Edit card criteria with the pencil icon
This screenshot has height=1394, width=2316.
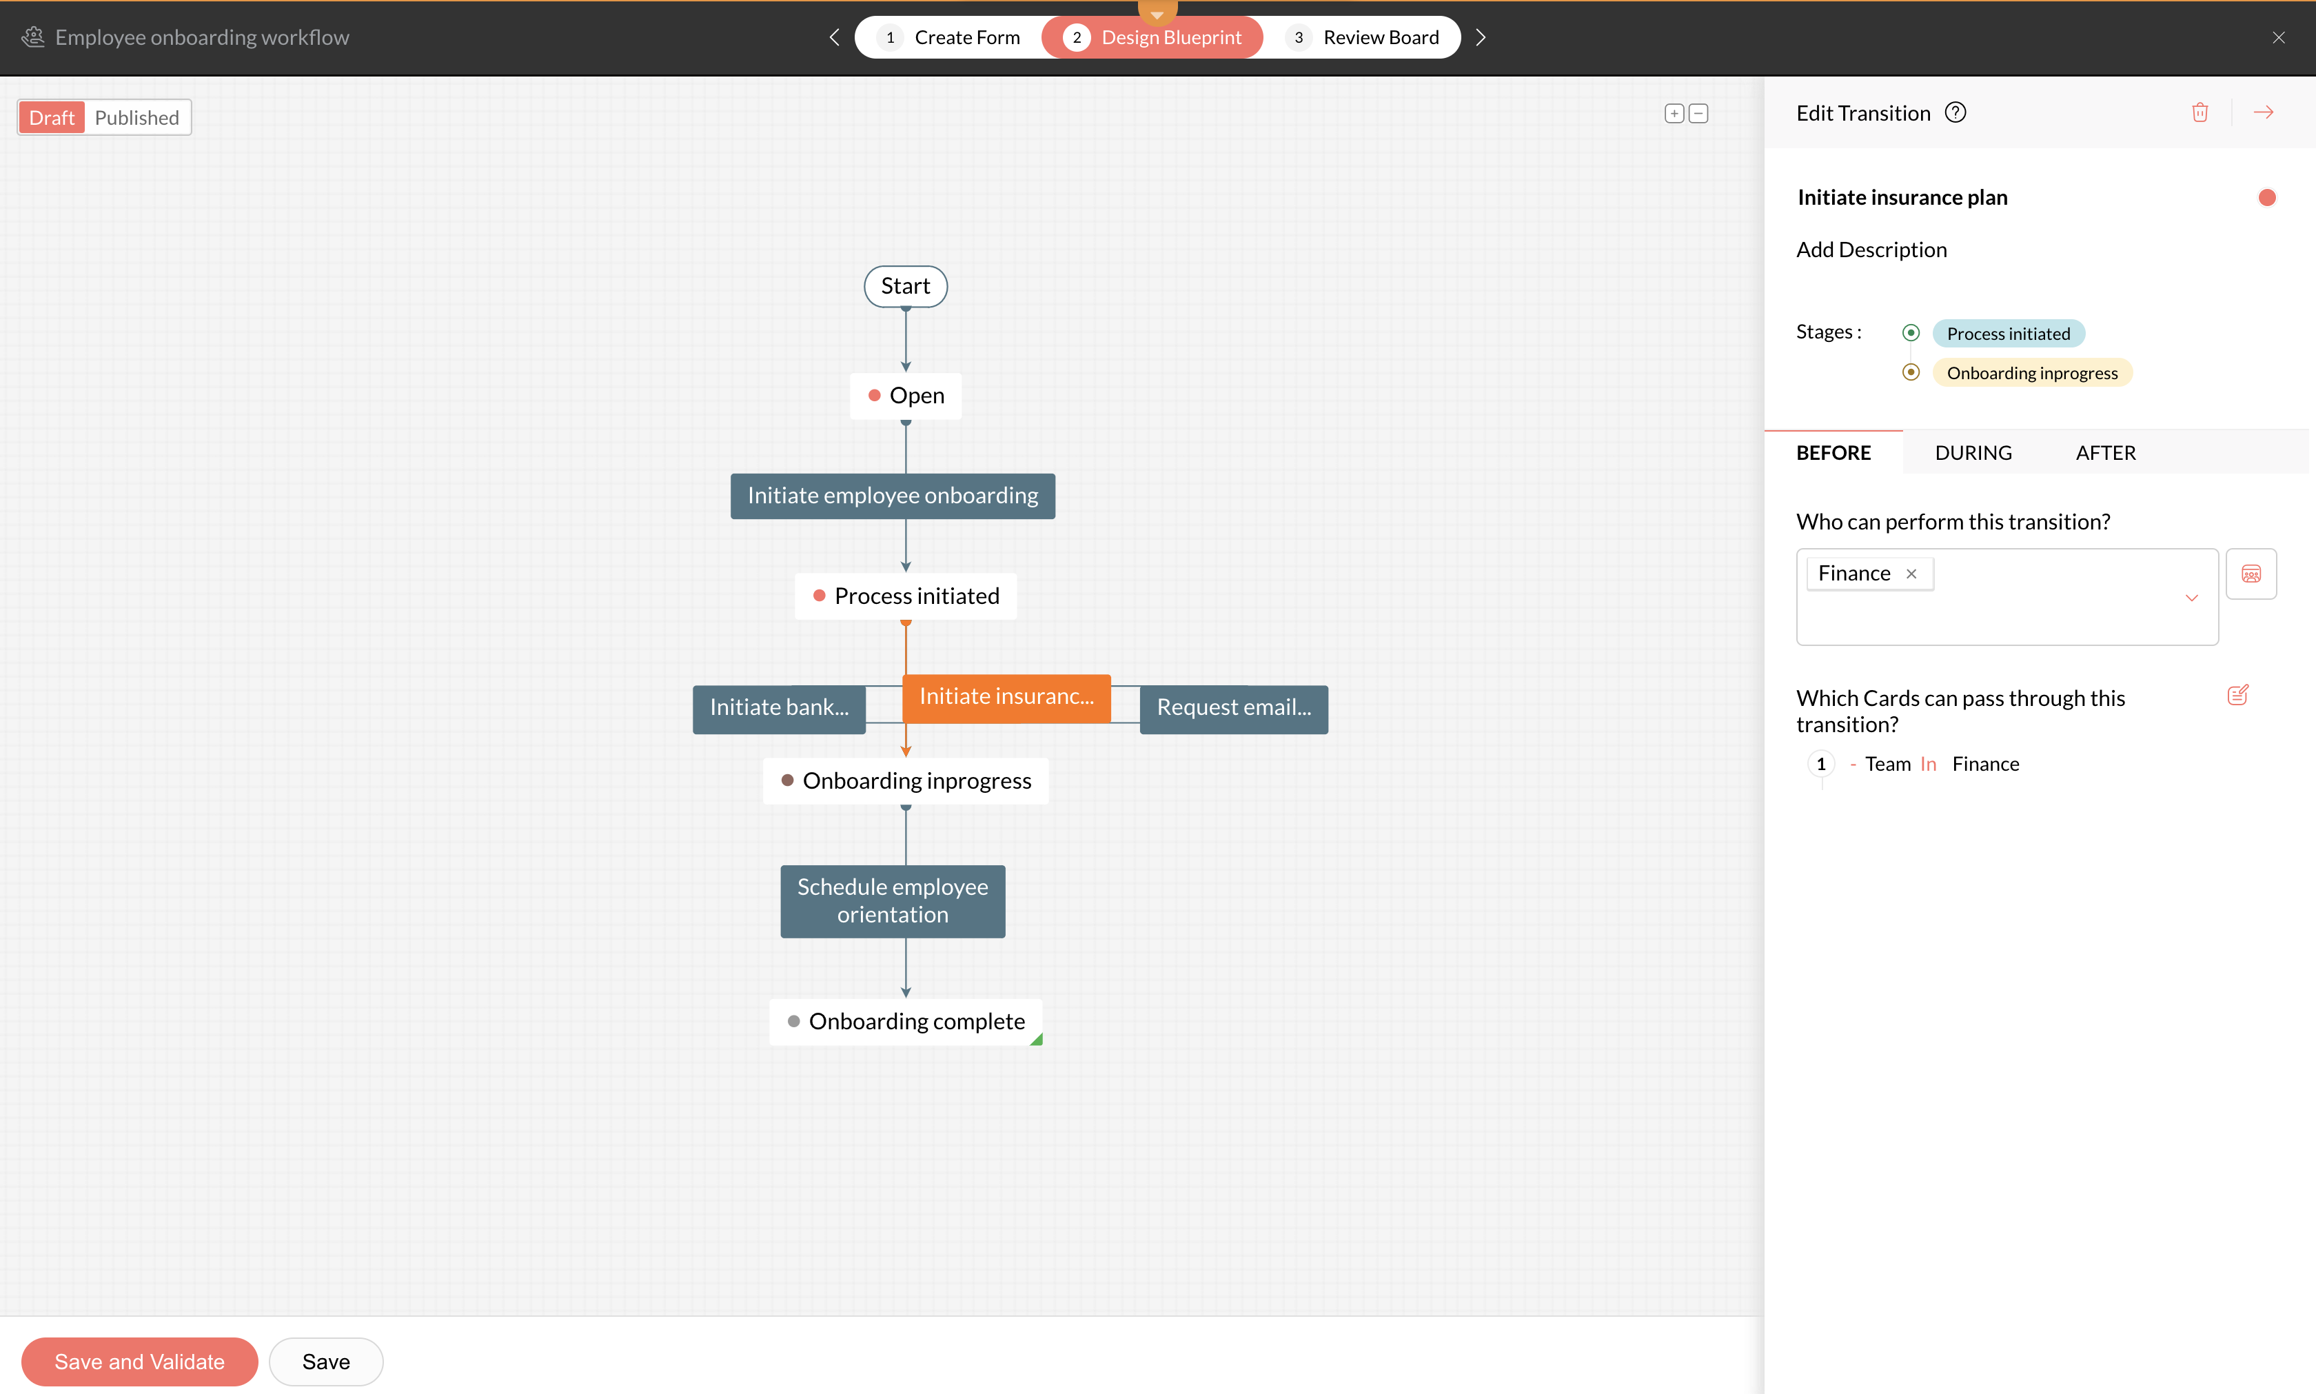pos(2237,695)
